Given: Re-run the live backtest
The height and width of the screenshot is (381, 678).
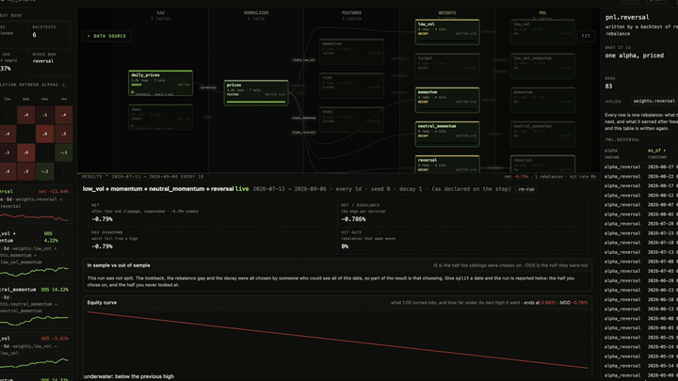Looking at the screenshot, I should click(x=526, y=189).
